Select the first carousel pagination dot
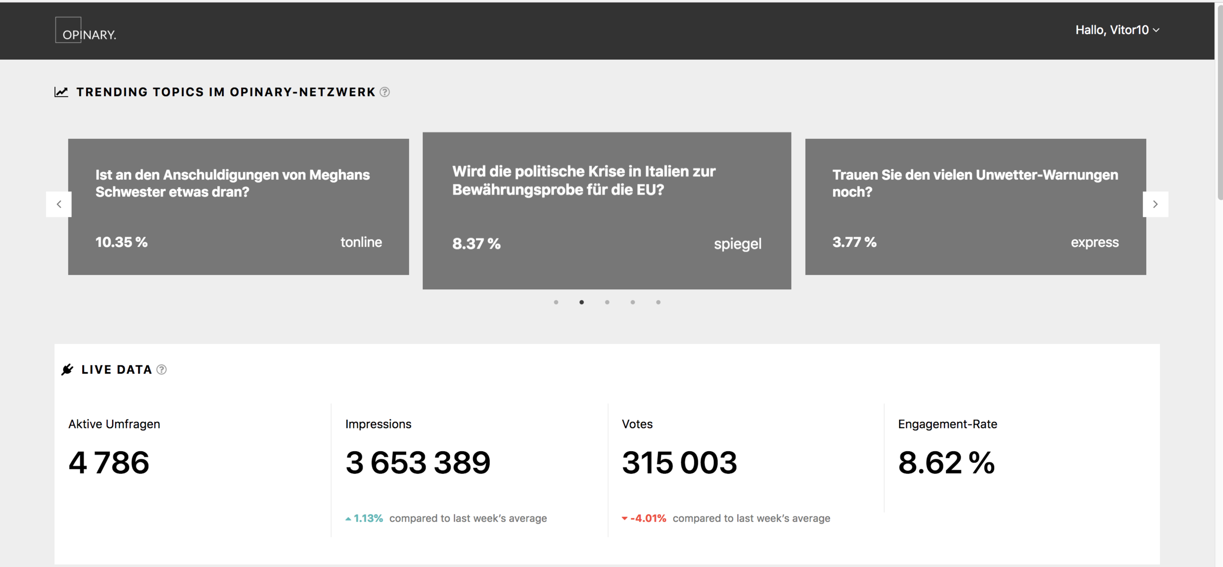The width and height of the screenshot is (1223, 567). click(x=556, y=302)
